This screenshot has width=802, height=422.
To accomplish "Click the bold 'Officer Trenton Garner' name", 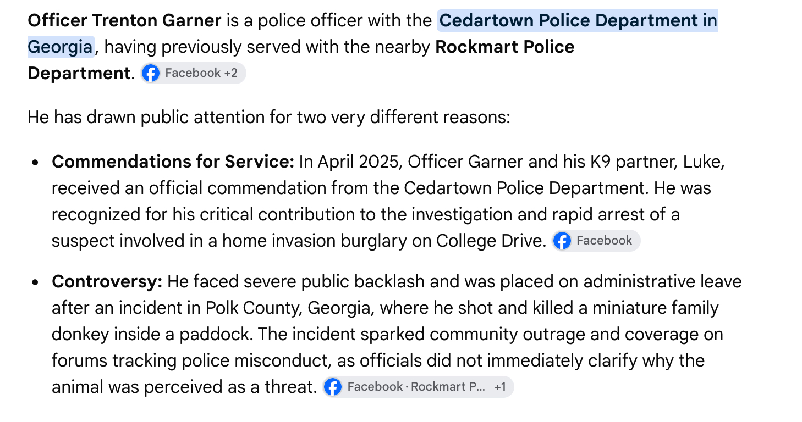I will (x=124, y=21).
